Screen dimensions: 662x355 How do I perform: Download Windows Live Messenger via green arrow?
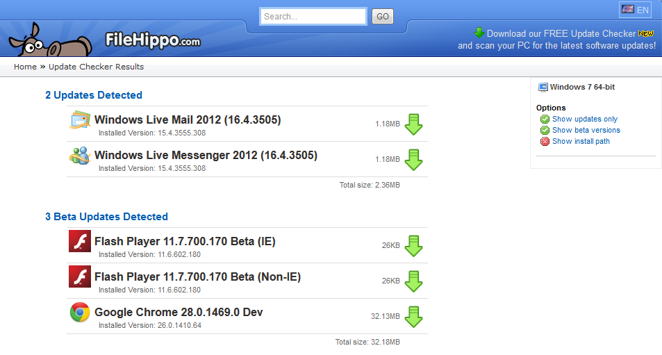coord(414,160)
